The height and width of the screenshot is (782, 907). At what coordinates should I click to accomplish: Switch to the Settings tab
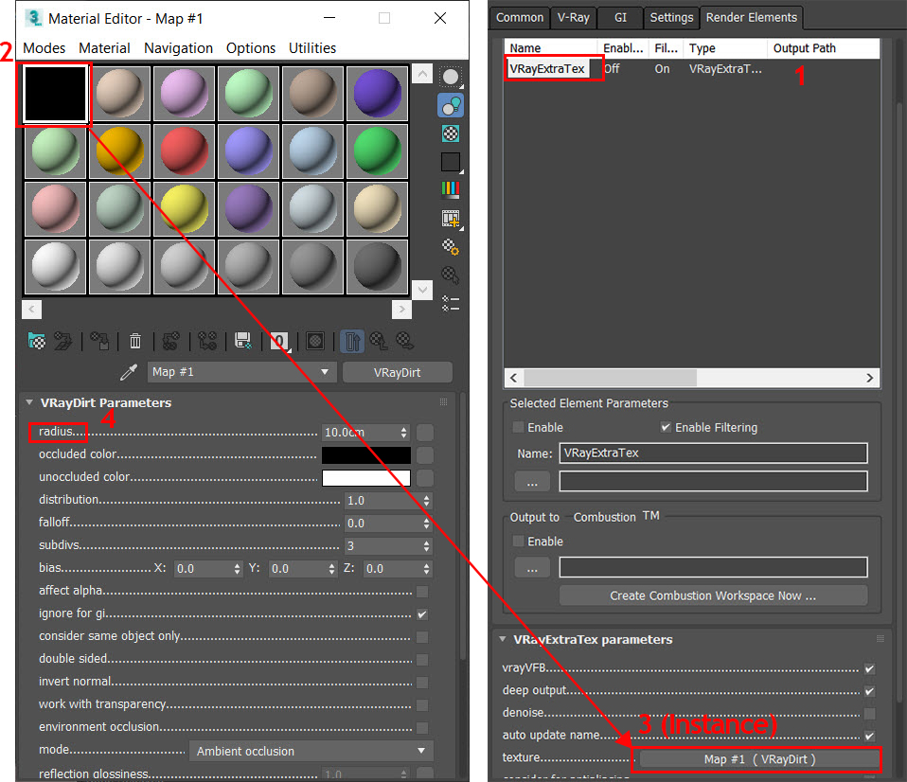pos(671,17)
